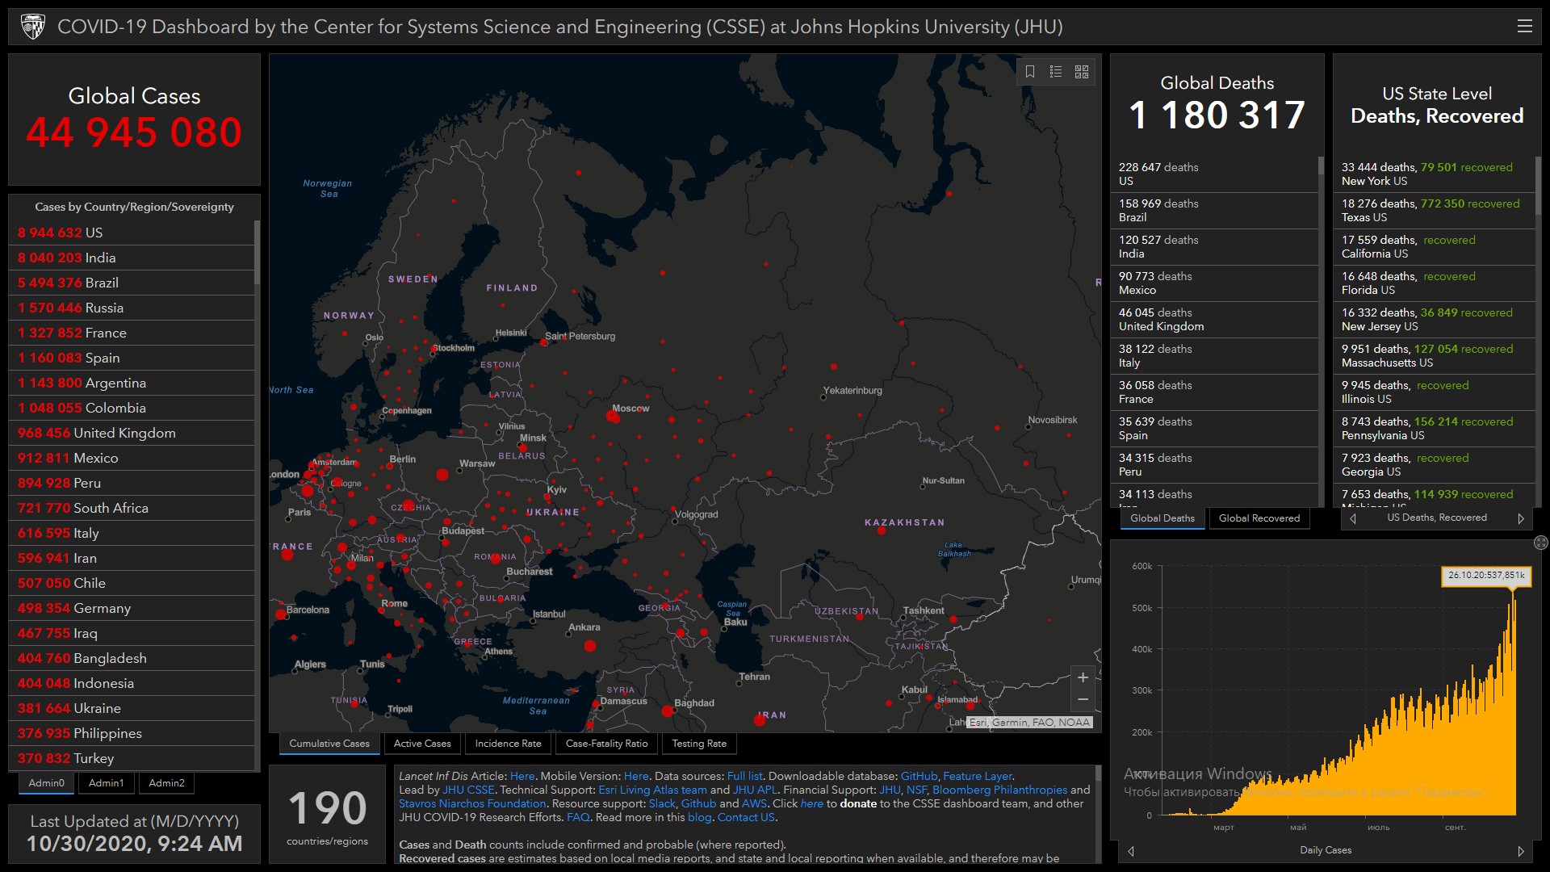Open the hamburger menu in header
Image resolution: width=1550 pixels, height=872 pixels.
[1524, 27]
